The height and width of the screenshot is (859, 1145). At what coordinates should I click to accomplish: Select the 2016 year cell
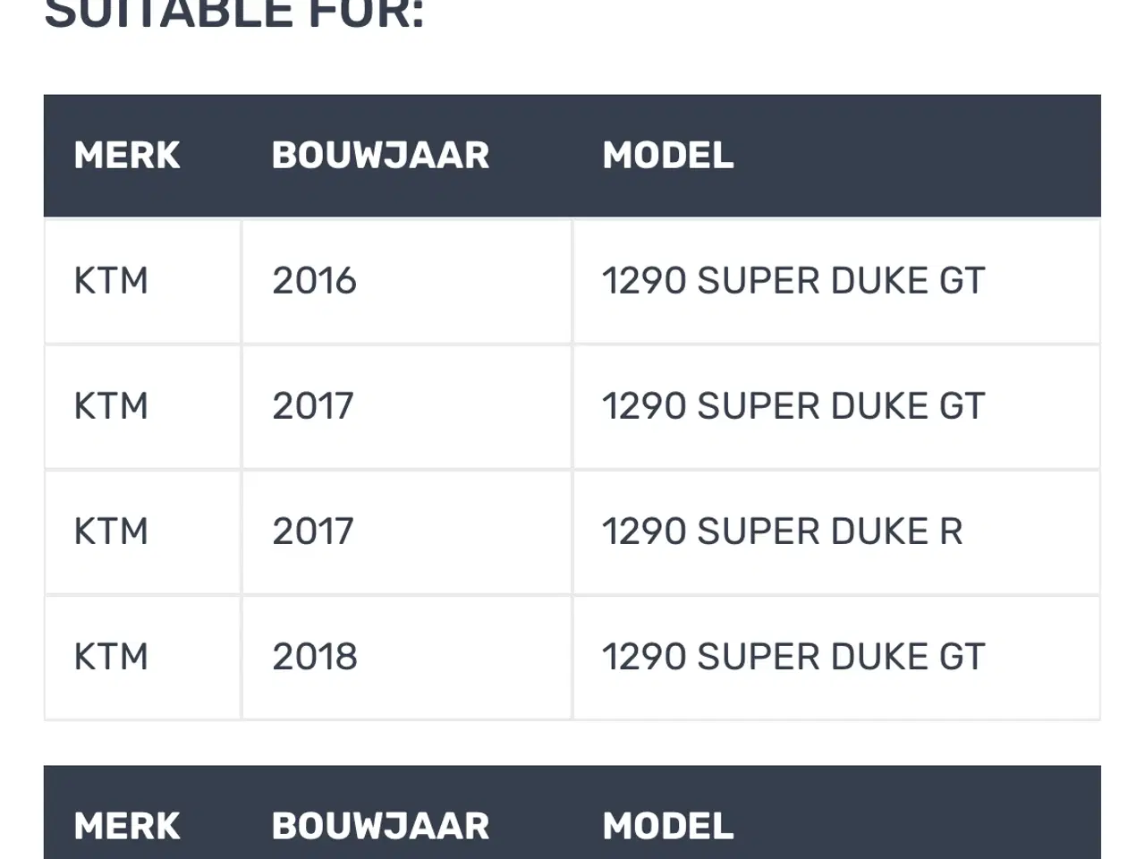point(314,281)
